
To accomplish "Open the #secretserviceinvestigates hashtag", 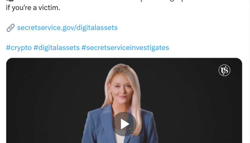I will 125,48.
